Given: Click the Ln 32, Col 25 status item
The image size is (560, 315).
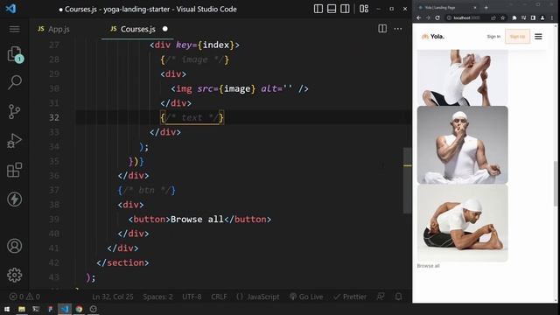Looking at the screenshot, I should pyautogui.click(x=113, y=297).
